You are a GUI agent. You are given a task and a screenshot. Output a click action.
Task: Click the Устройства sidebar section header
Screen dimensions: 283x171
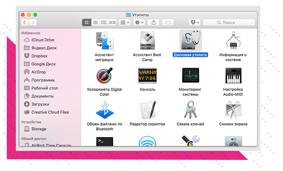tap(31, 122)
